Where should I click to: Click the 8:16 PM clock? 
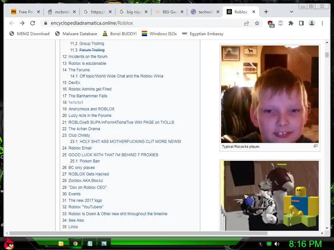305,244
